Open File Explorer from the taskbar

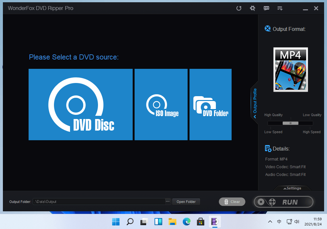point(172,222)
